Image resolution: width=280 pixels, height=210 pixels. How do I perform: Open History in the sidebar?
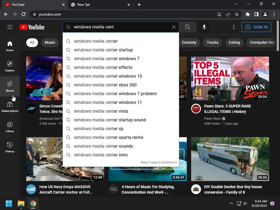click(x=10, y=147)
